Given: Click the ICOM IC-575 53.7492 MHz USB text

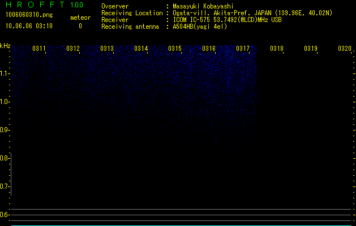Looking at the screenshot, I should click(228, 20).
